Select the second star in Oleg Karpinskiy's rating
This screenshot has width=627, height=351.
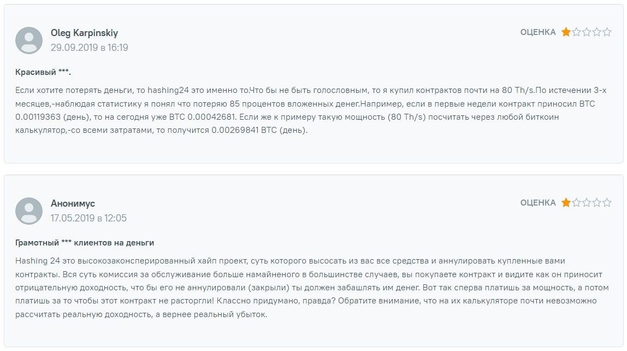pyautogui.click(x=576, y=32)
